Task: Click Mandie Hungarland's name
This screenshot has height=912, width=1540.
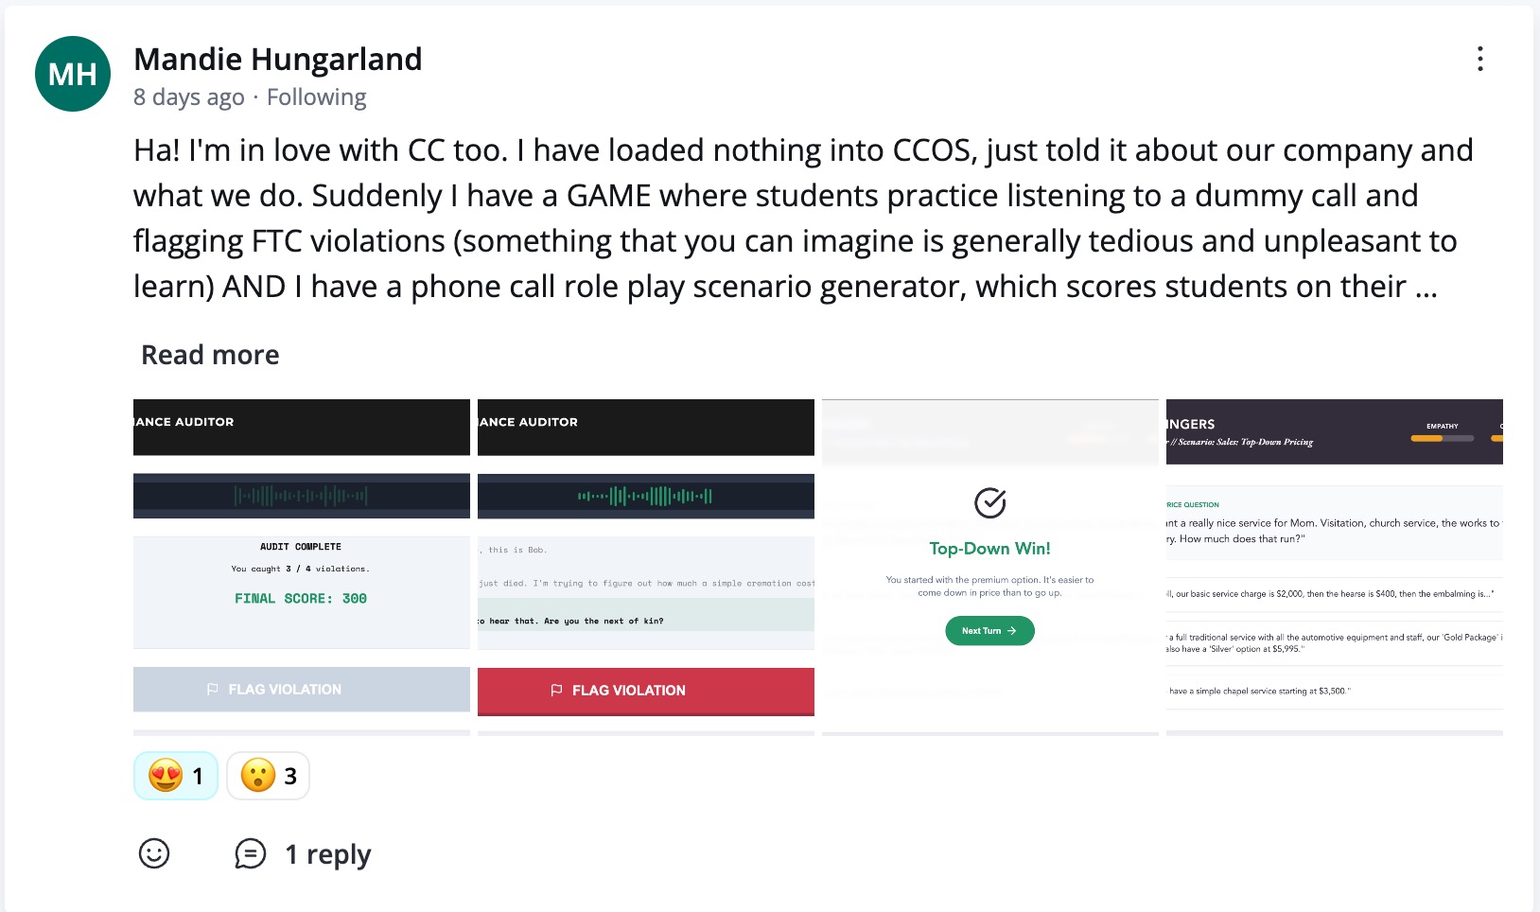Action: (x=278, y=59)
